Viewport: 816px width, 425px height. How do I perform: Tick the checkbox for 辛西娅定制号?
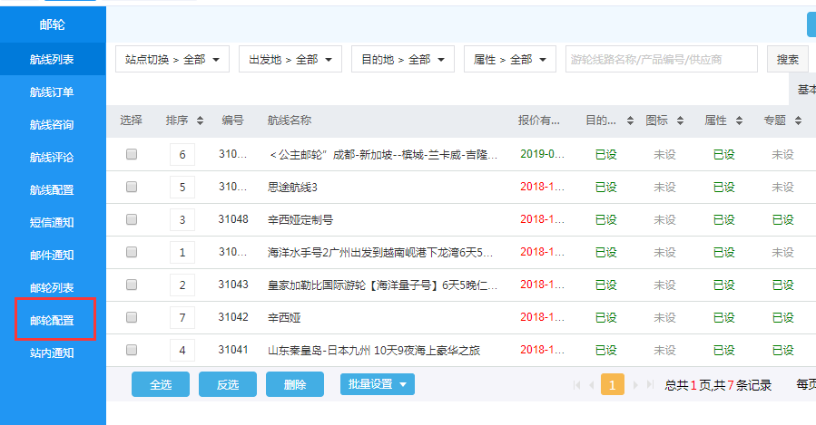pos(132,219)
